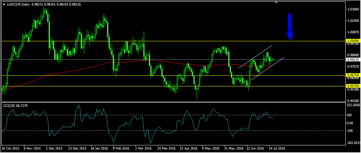This screenshot has height=153, width=361.
Task: Click the 0.95700 price label on scale
Action: click(353, 86)
